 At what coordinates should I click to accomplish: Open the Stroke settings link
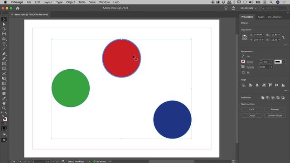(x=250, y=62)
